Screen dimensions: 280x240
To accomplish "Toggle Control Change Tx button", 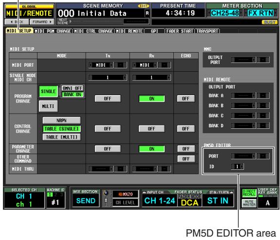I will 108,129.
